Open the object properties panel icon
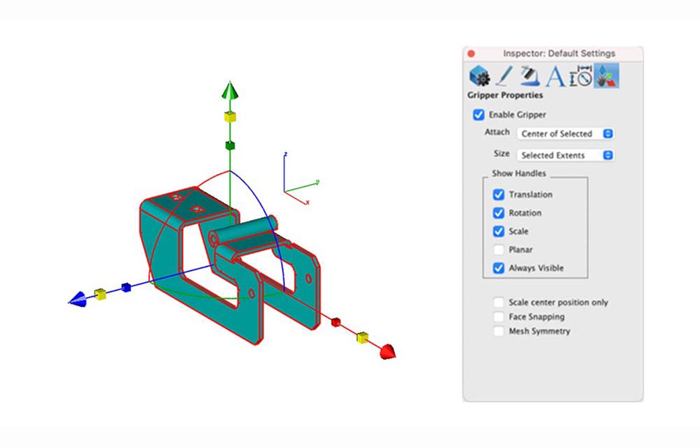This screenshot has height=447, width=700. [478, 76]
